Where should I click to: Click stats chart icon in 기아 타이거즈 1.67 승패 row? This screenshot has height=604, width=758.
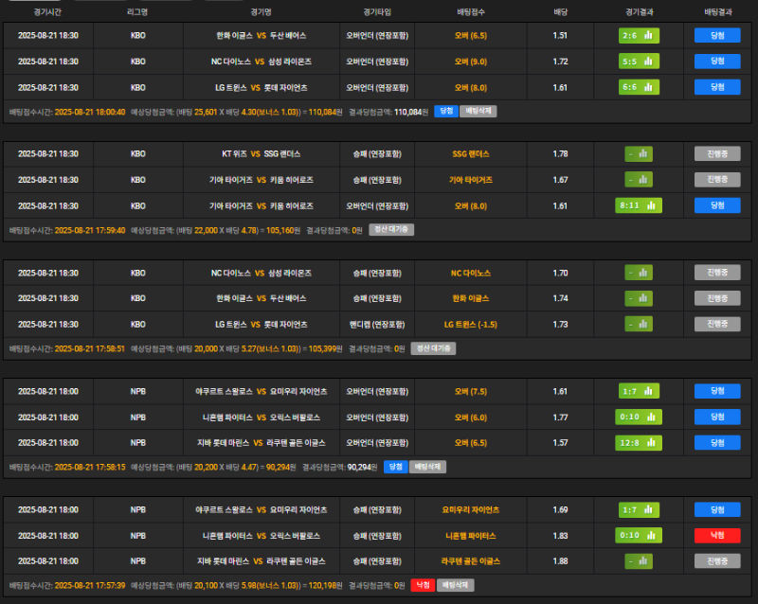(x=643, y=180)
